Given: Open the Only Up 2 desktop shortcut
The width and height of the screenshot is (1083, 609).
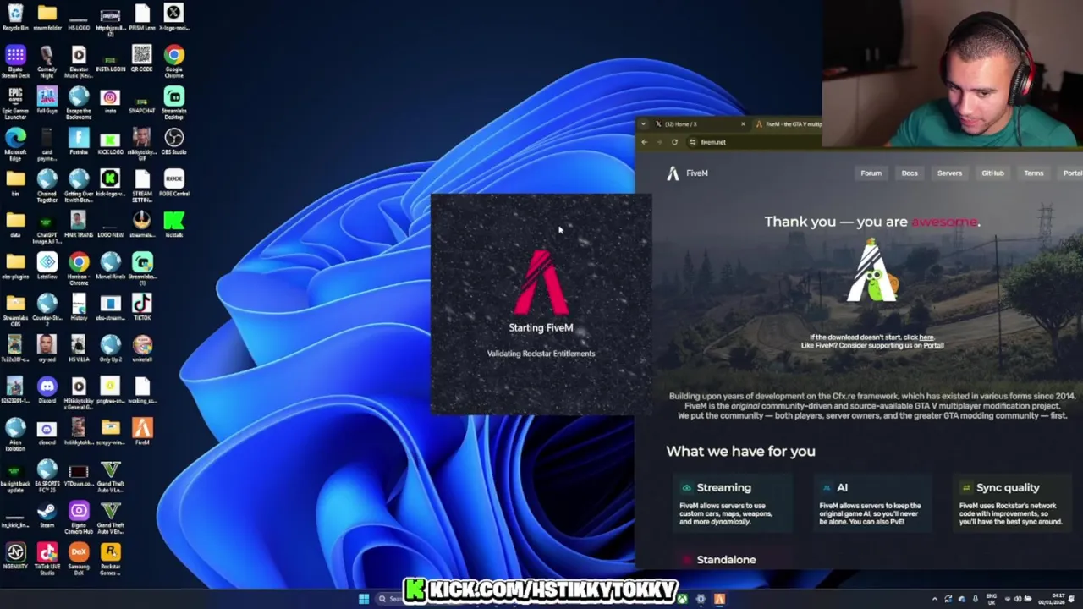Looking at the screenshot, I should [110, 349].
